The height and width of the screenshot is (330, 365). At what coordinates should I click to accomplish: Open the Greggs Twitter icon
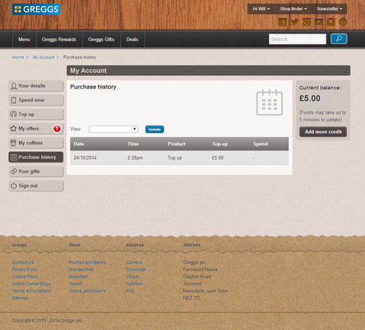tap(295, 22)
